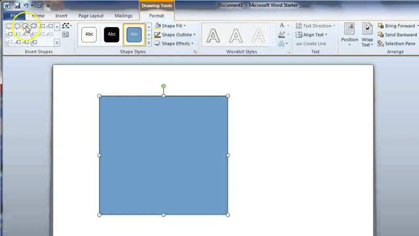Expand the Shape Styles gallery
The width and height of the screenshot is (419, 236).
[x=149, y=43]
